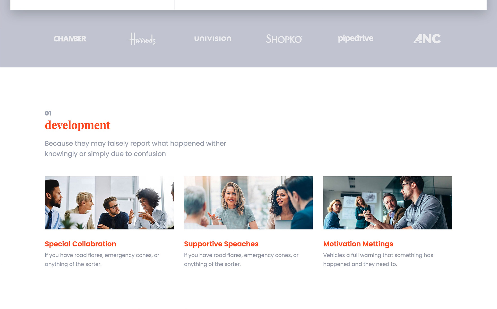View the Supportive Speaches image
Viewport: 497px width, 309px height.
tap(249, 203)
